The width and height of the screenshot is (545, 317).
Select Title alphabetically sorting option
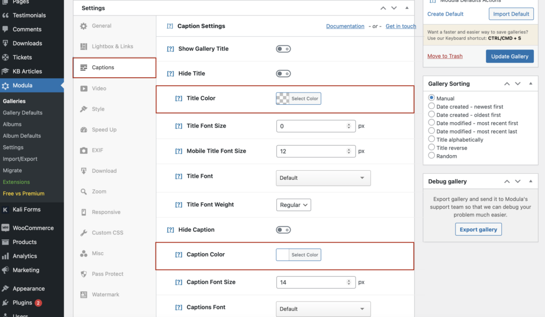tap(431, 139)
